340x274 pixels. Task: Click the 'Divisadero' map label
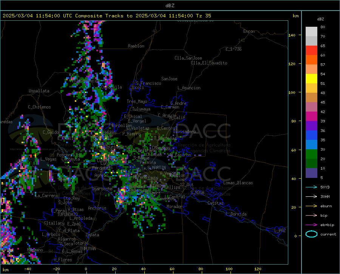tap(184, 132)
